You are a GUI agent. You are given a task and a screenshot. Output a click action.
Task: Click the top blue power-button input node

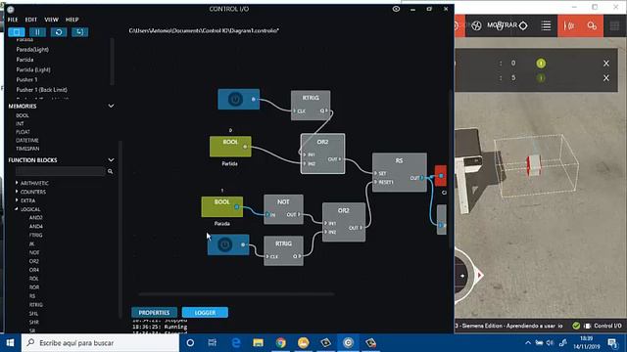[x=239, y=99]
